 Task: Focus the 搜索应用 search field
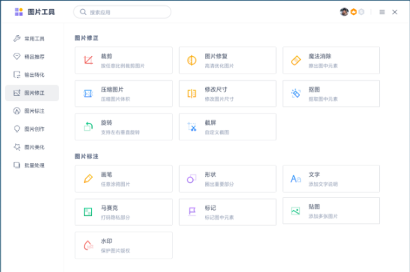click(x=122, y=12)
